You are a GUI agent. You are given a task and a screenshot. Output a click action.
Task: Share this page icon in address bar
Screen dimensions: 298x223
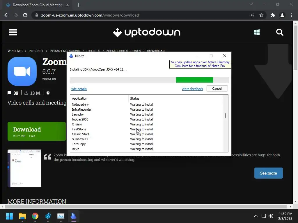point(252,15)
